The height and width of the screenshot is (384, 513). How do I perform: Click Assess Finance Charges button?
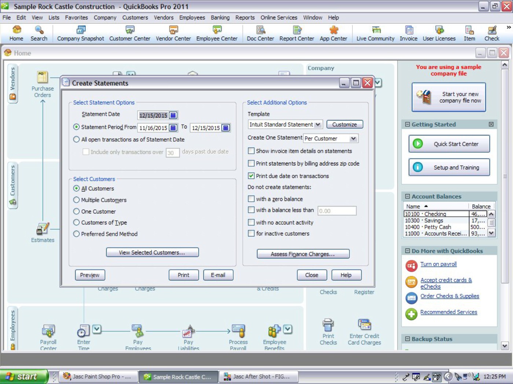(x=303, y=254)
